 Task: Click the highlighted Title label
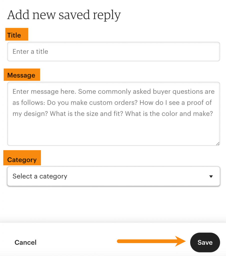(14, 35)
